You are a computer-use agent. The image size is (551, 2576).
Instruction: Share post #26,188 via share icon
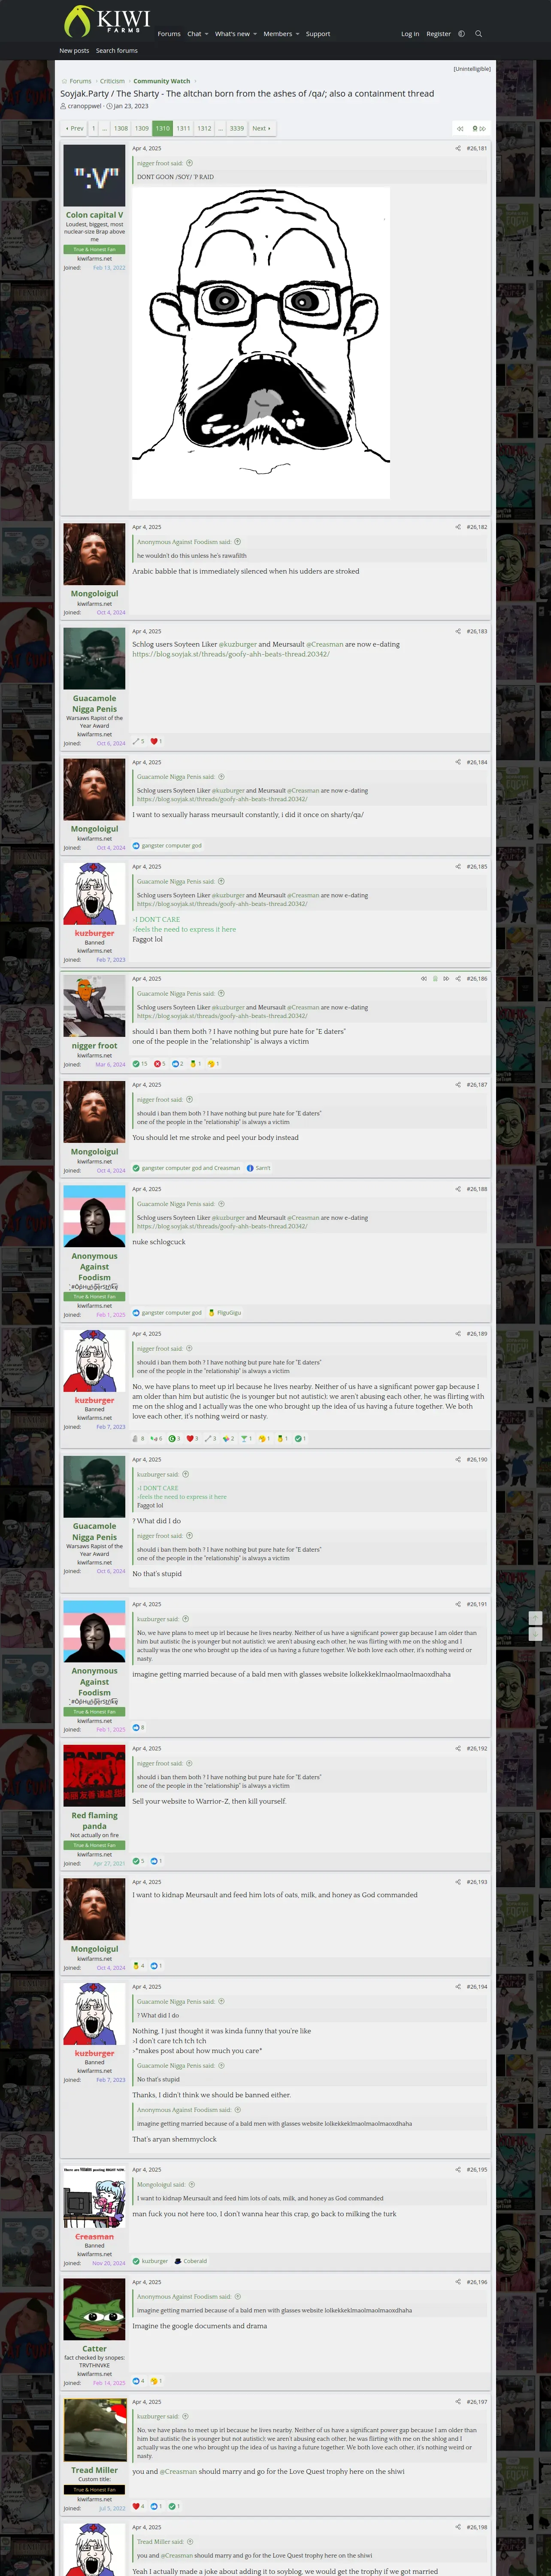[x=458, y=1189]
